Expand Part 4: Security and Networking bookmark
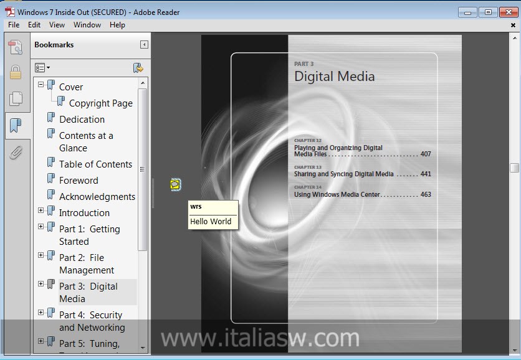This screenshot has width=521, height=360. 41,312
